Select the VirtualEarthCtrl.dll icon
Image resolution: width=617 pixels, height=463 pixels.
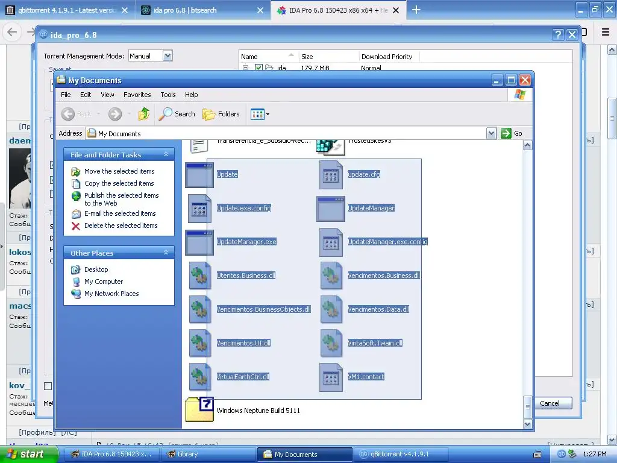[x=199, y=377]
